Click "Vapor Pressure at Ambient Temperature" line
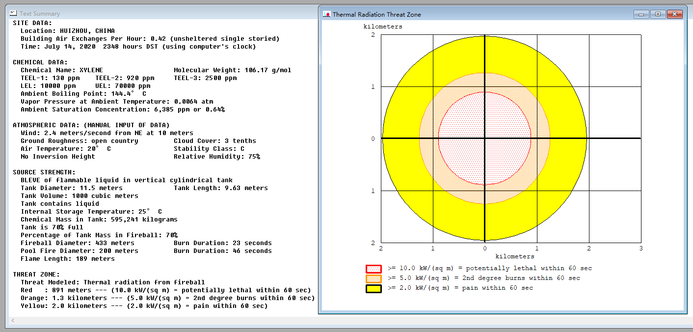 pyautogui.click(x=117, y=102)
